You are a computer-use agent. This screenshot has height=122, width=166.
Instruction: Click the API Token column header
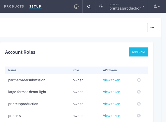(110, 70)
